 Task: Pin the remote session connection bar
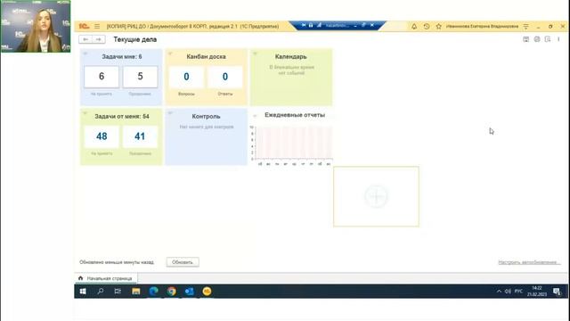(303, 25)
